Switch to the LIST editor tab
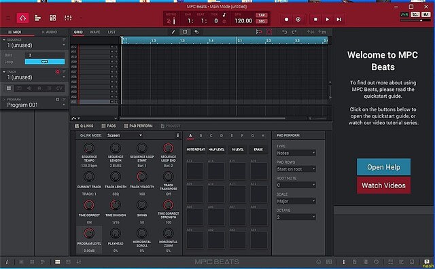 (111, 32)
